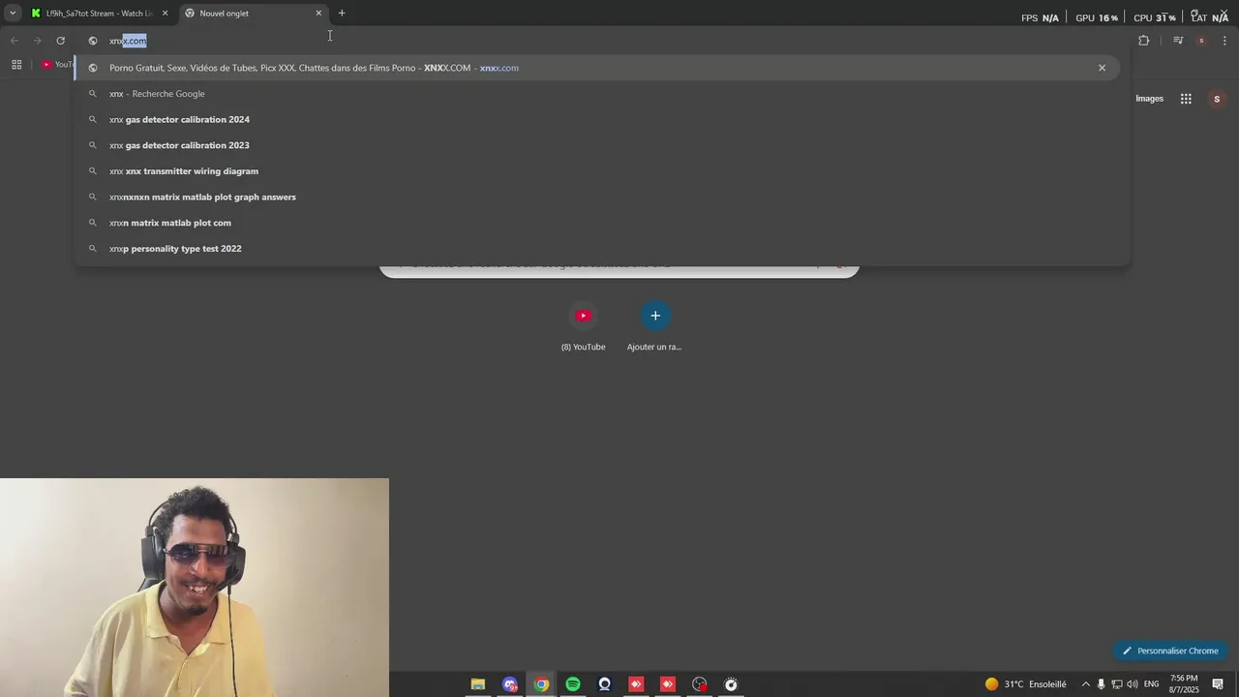The image size is (1239, 697).
Task: Switch to the Lf9ih_Sa7tot Stream tab
Action: (x=99, y=14)
